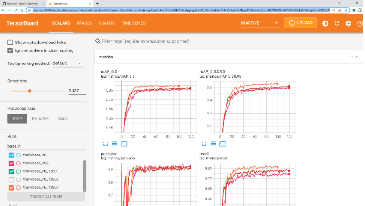The width and height of the screenshot is (365, 206).
Task: Fit domain to data on mAP_0.5:0.95 chart
Action: (223, 144)
